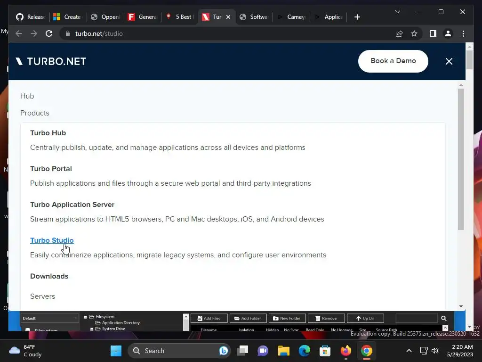Image resolution: width=482 pixels, height=362 pixels.
Task: Click the magnifier search icon in preview
Action: click(x=443, y=318)
